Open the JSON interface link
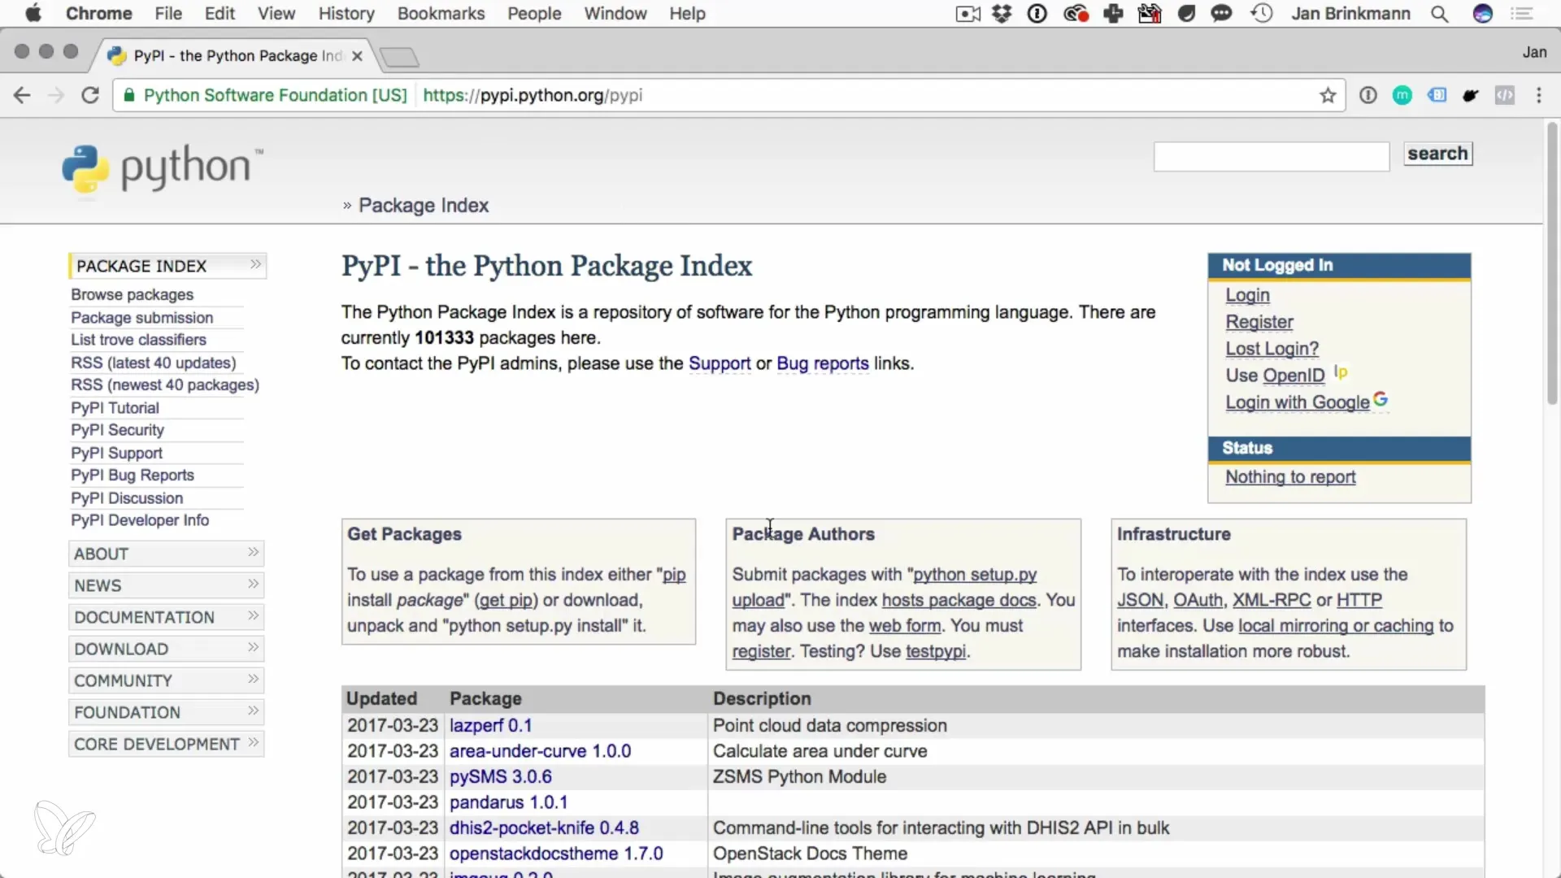 pos(1140,600)
